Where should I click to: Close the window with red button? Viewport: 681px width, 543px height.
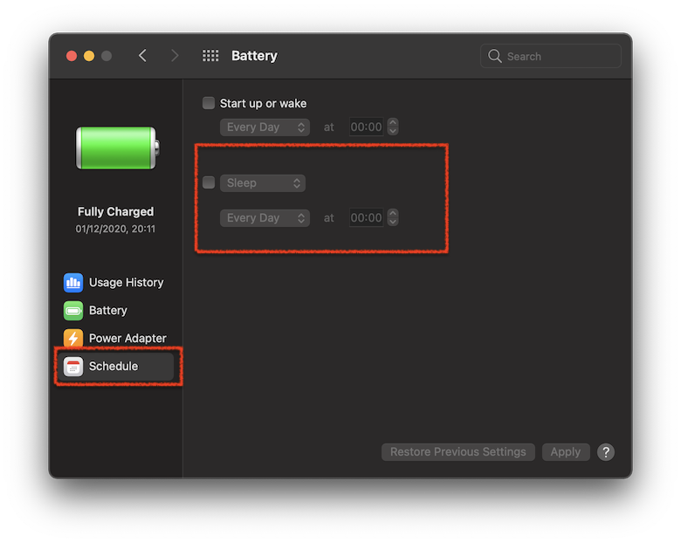click(72, 56)
